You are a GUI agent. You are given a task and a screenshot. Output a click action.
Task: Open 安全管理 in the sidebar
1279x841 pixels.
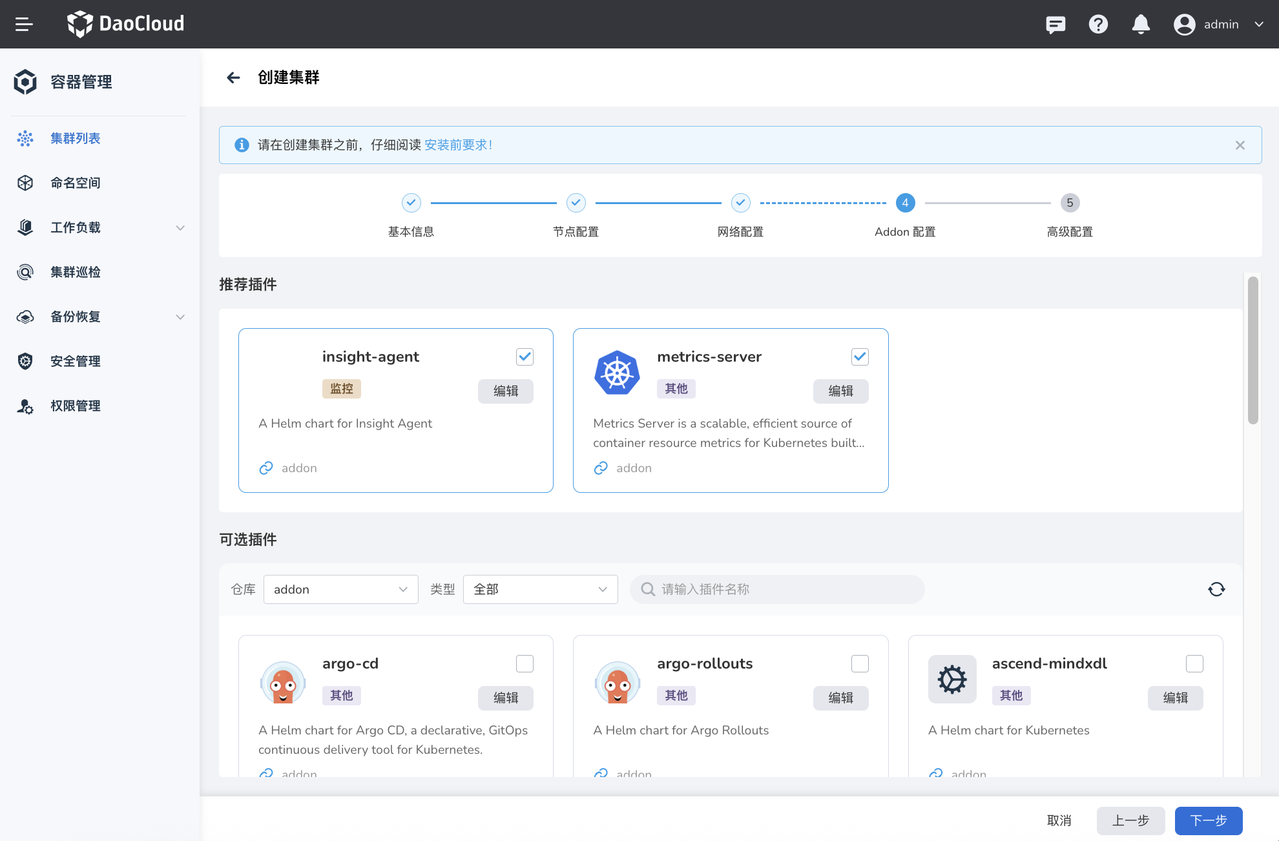point(76,361)
